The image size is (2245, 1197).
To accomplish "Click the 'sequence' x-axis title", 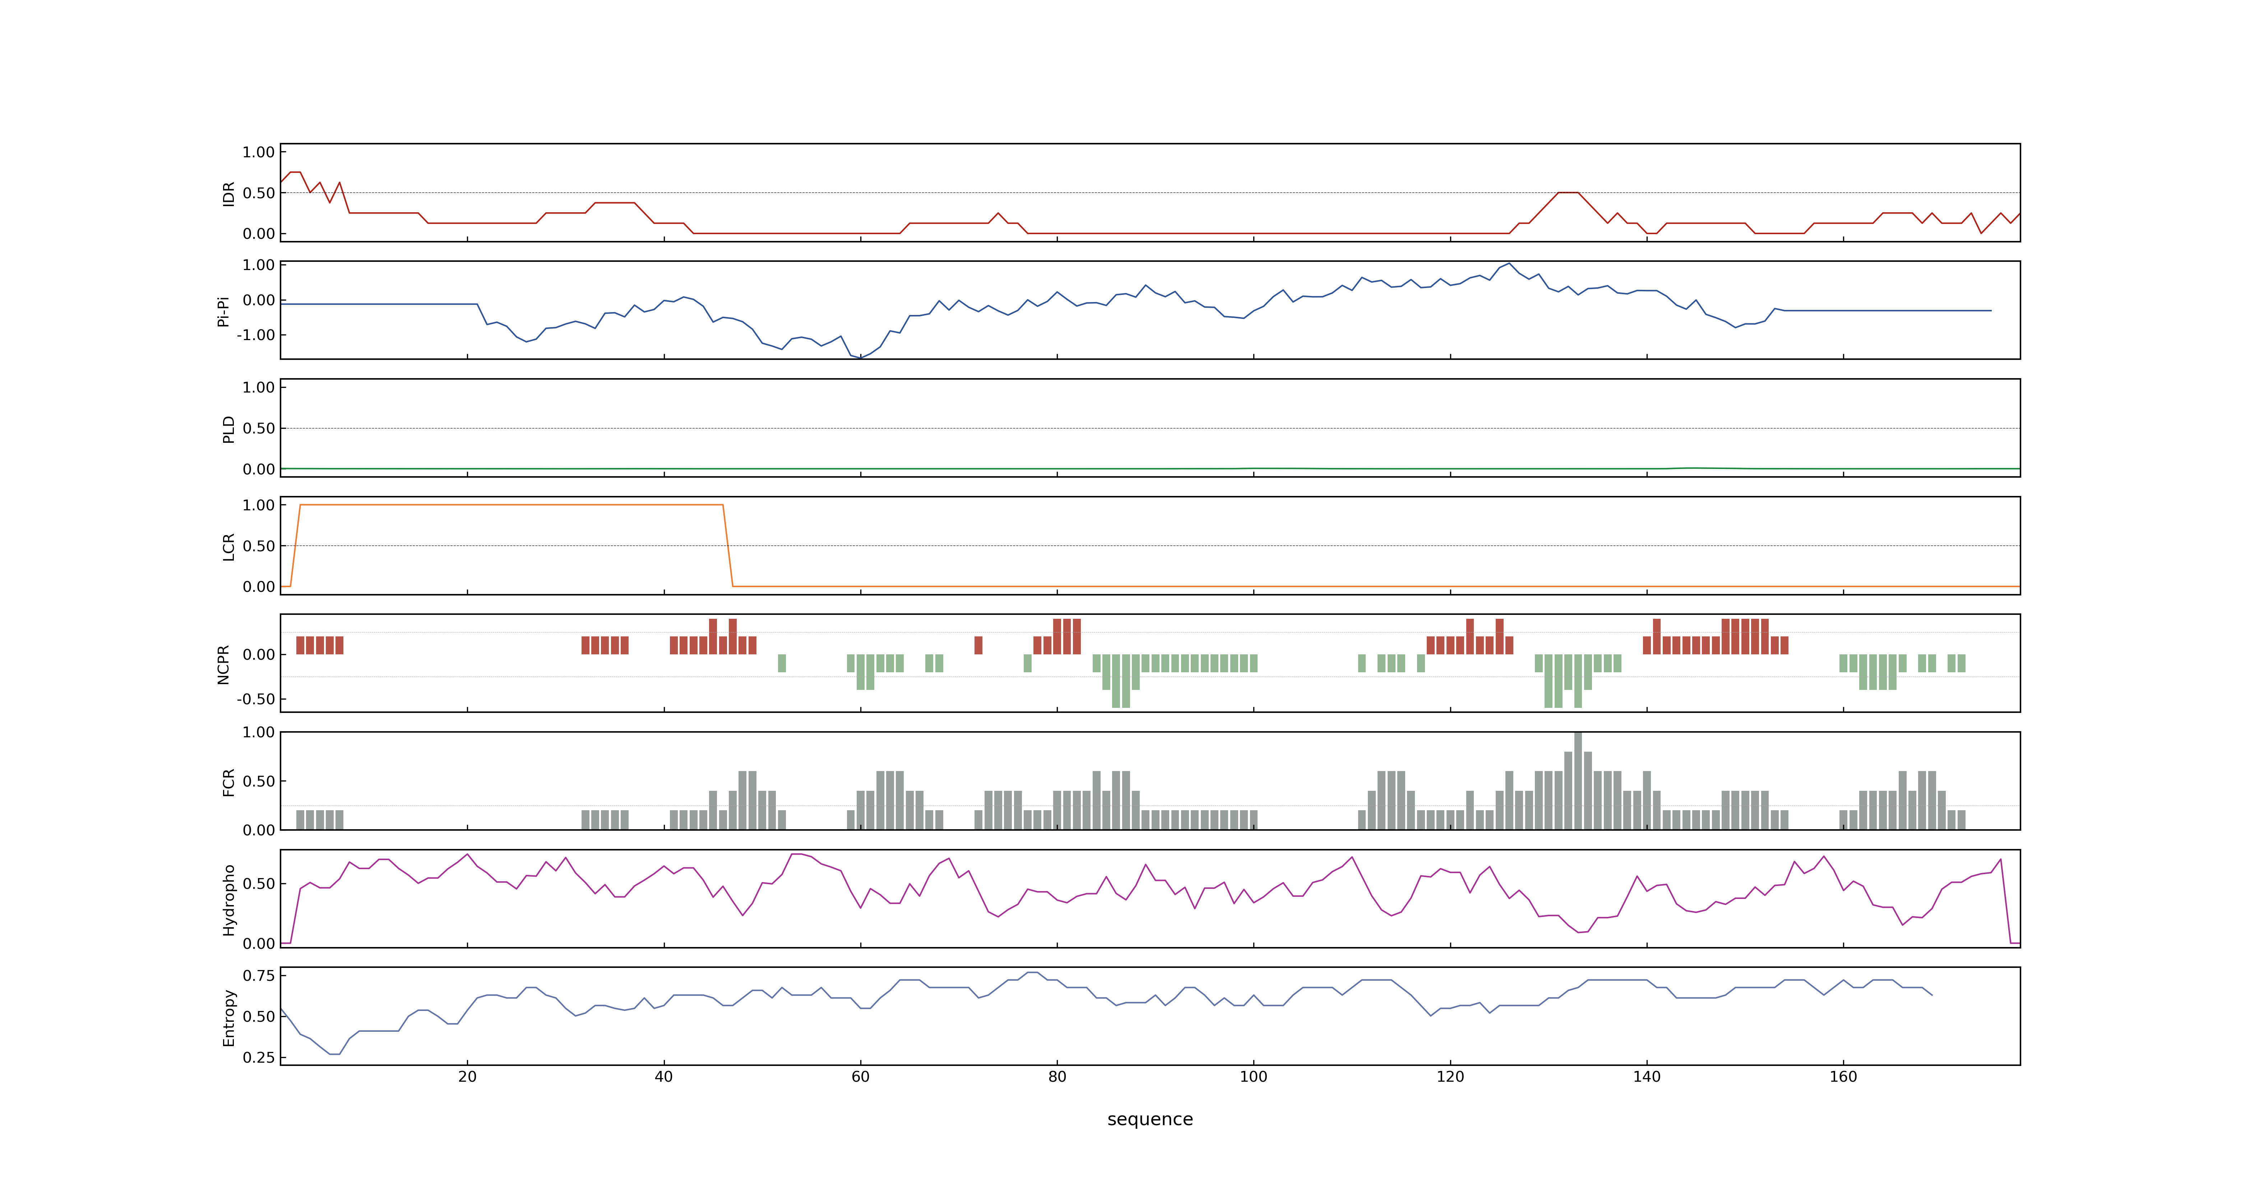I will [1149, 1119].
